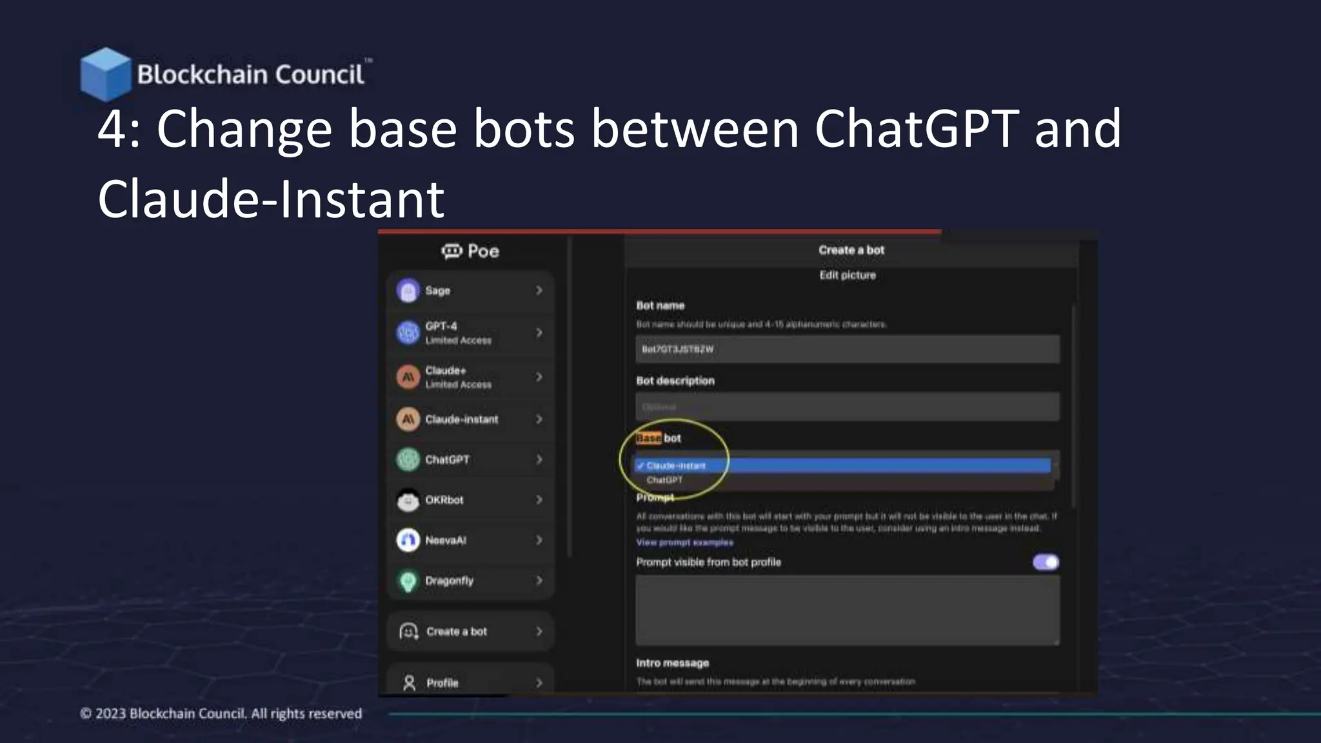Expand the Claude+ row chevron
Viewport: 1321px width, 743px height.
(539, 377)
